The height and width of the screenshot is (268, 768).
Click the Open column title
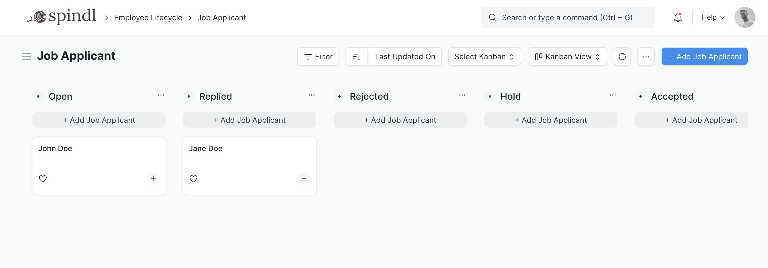(60, 96)
